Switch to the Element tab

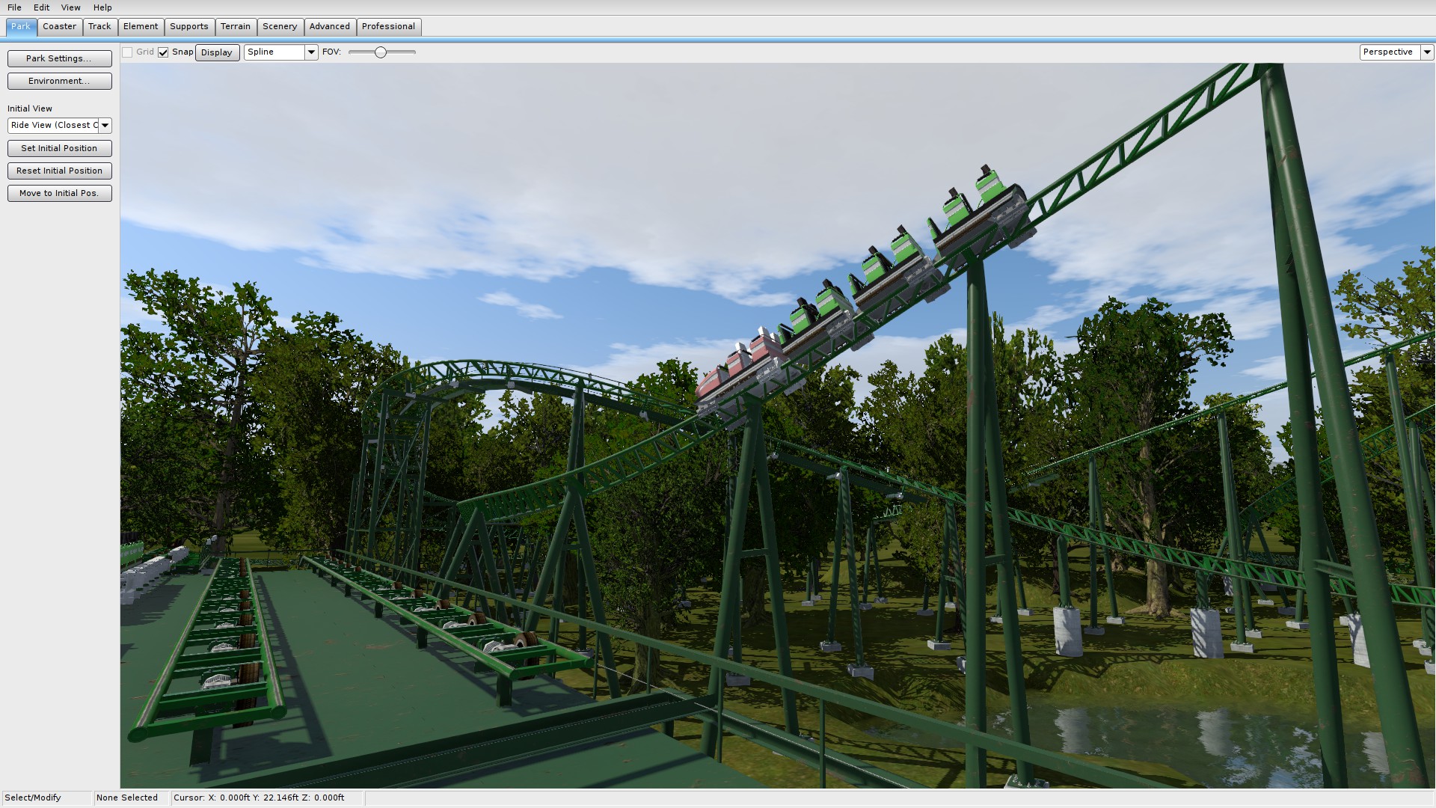click(141, 27)
